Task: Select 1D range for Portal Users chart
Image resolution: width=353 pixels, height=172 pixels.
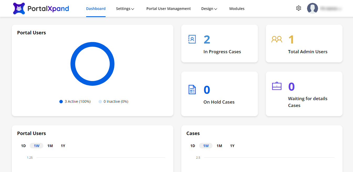Action: coord(23,146)
